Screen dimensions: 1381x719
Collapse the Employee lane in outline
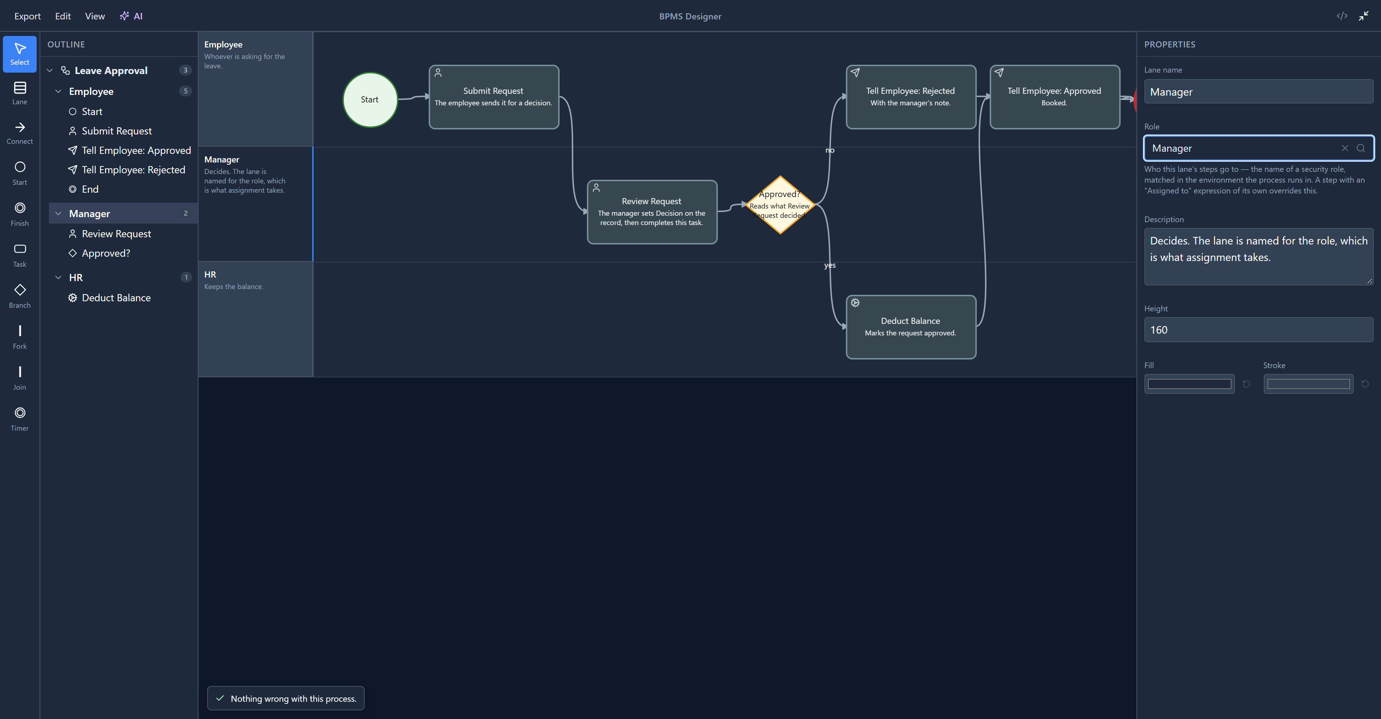[58, 92]
